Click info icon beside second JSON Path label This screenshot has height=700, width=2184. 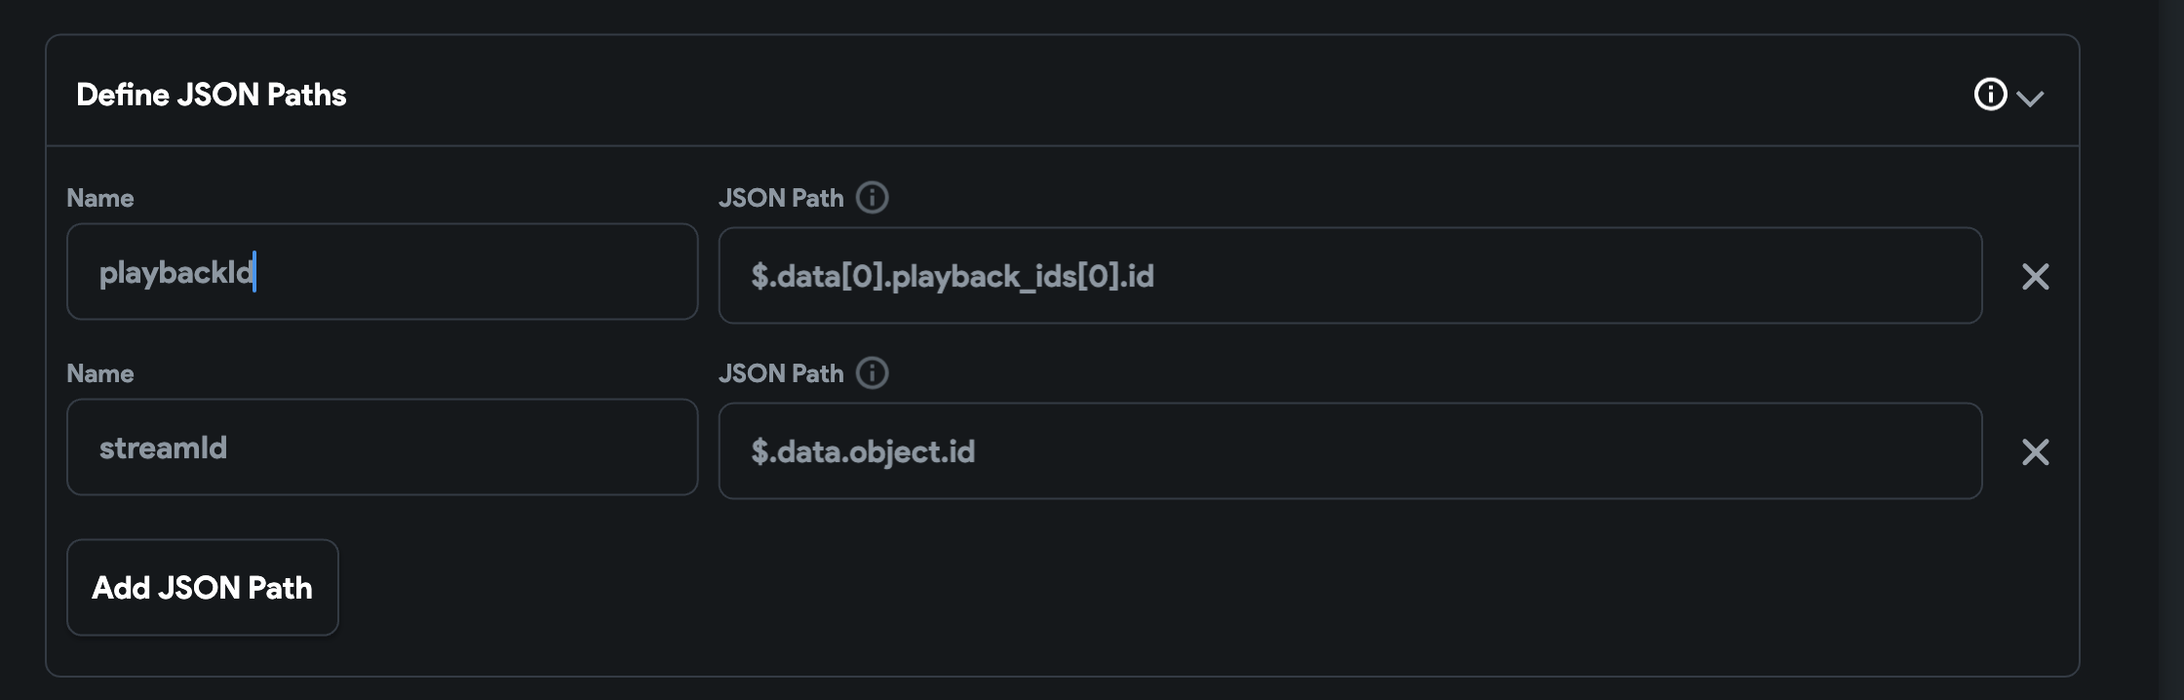(872, 373)
